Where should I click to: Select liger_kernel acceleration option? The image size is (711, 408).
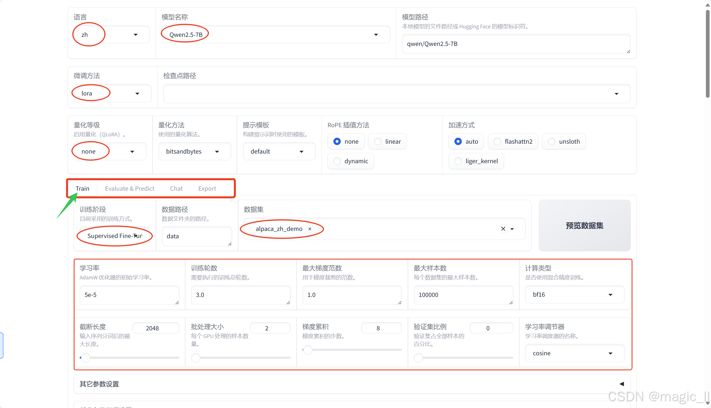(476, 161)
